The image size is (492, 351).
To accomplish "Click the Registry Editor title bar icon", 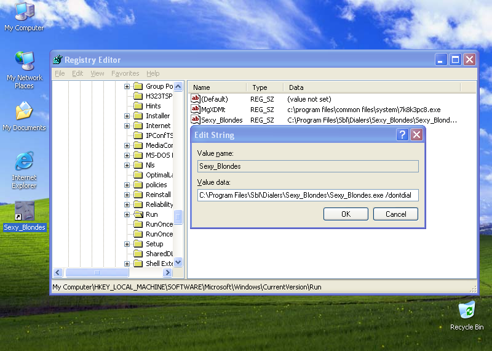I will tap(58, 60).
